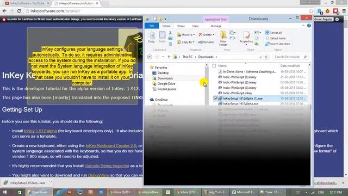Click the Edit icon in Open group
The height and width of the screenshot is (196, 348).
pyautogui.click(x=257, y=38)
